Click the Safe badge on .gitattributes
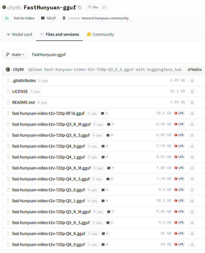 [x=43, y=81]
